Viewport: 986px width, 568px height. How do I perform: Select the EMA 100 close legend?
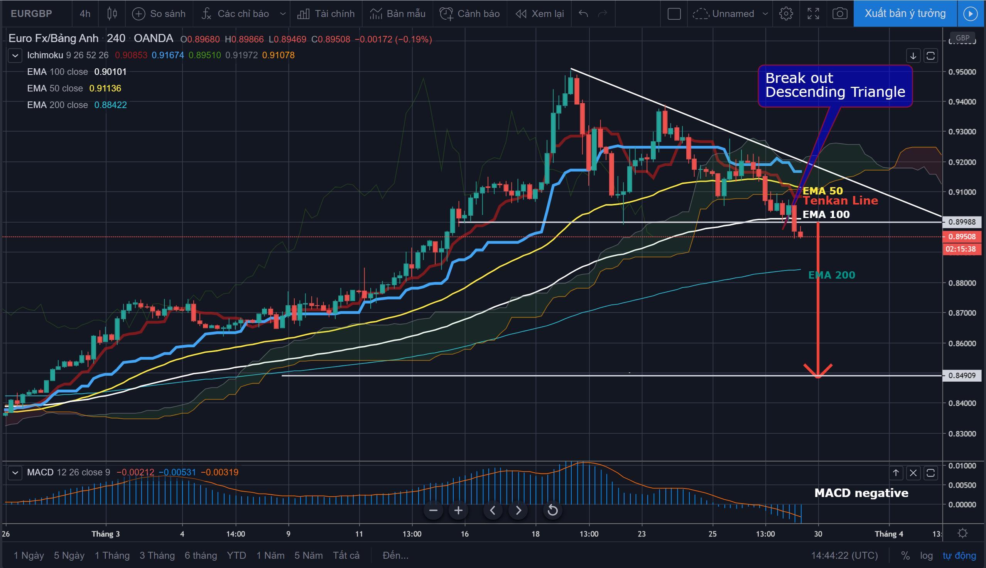coord(57,72)
